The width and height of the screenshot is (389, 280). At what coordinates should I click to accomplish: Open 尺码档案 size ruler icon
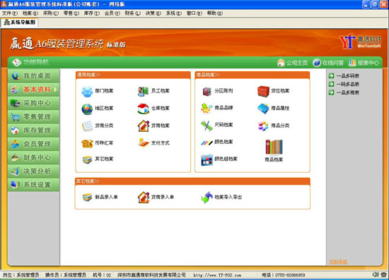point(207,126)
